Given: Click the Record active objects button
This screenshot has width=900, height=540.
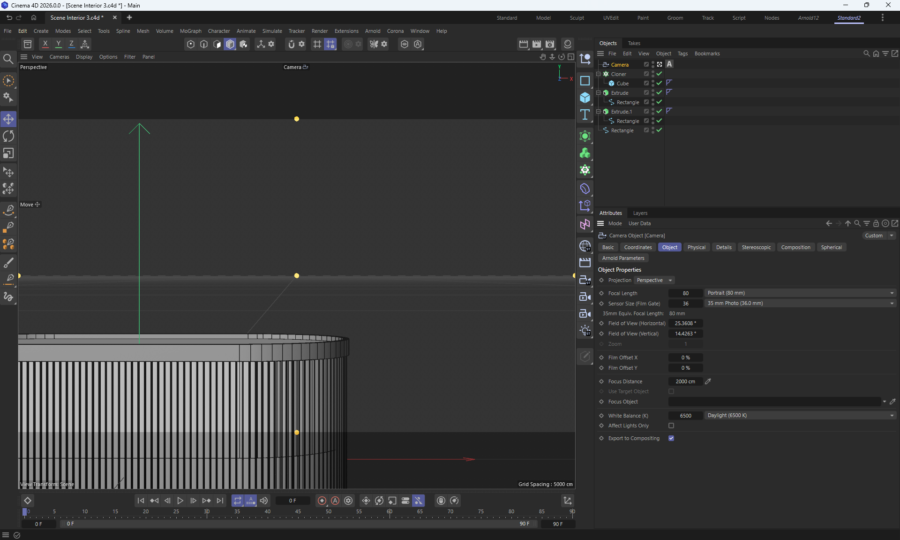Looking at the screenshot, I should click(x=322, y=501).
